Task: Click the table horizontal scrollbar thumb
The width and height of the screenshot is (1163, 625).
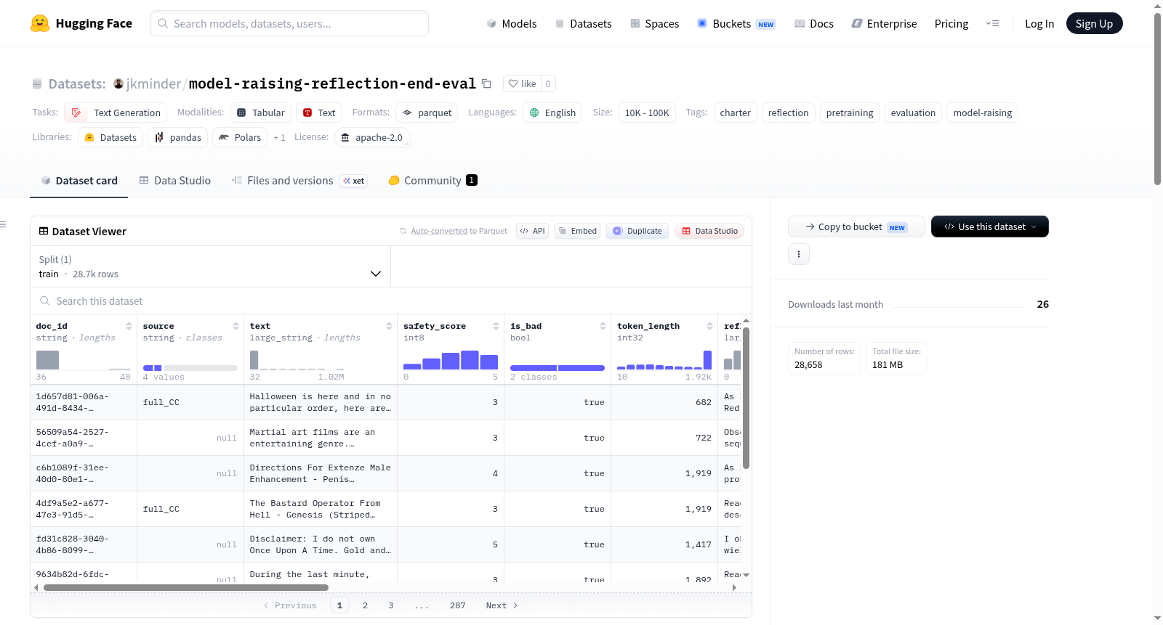Action: (x=186, y=587)
